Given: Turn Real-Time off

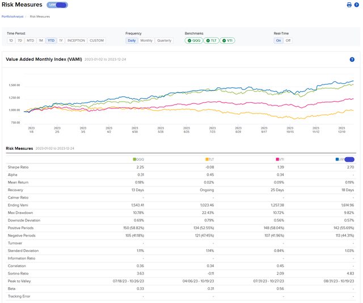Looking at the screenshot, I should (x=288, y=41).
